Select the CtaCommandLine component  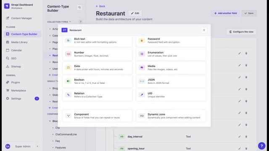coord(66,134)
